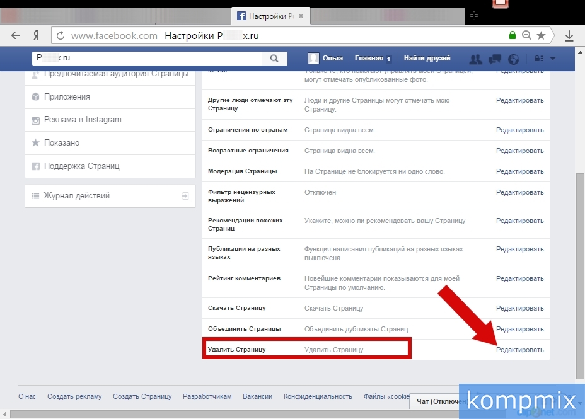Click the Удалить Страницу row label
The height and width of the screenshot is (419, 585).
(x=236, y=350)
